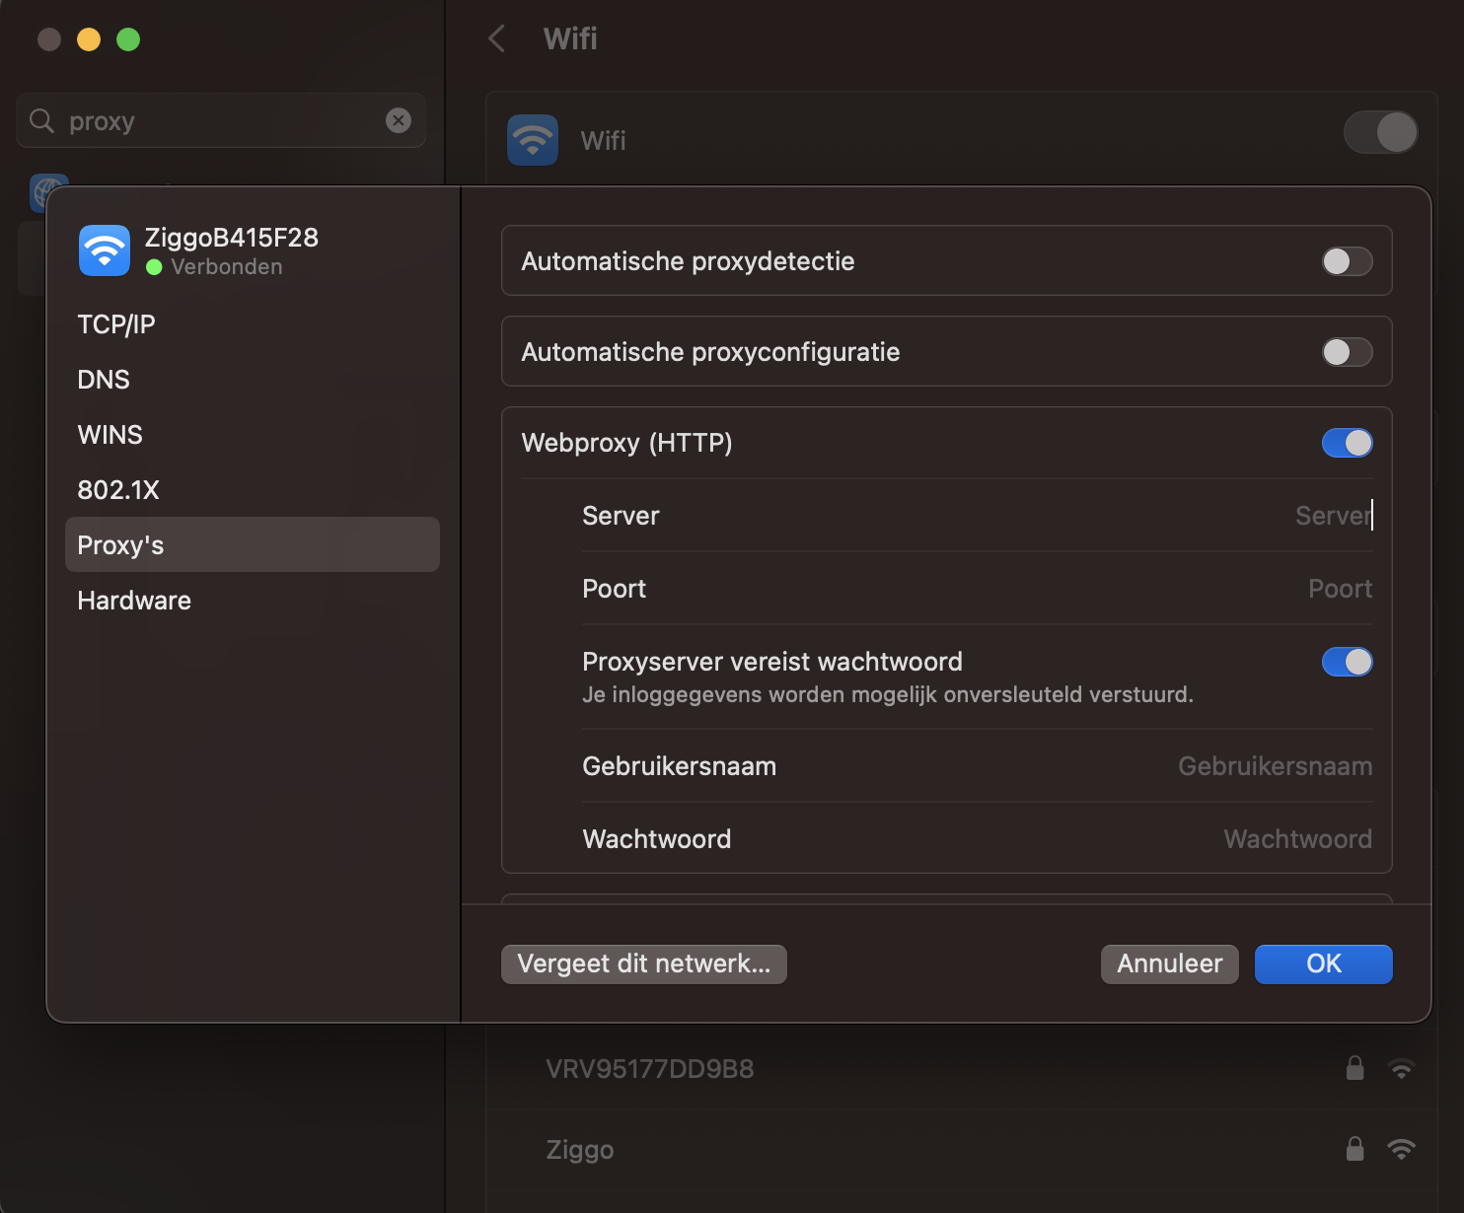This screenshot has height=1213, width=1464.
Task: Enable Automatische proxyconfiguratie
Action: (x=1346, y=352)
